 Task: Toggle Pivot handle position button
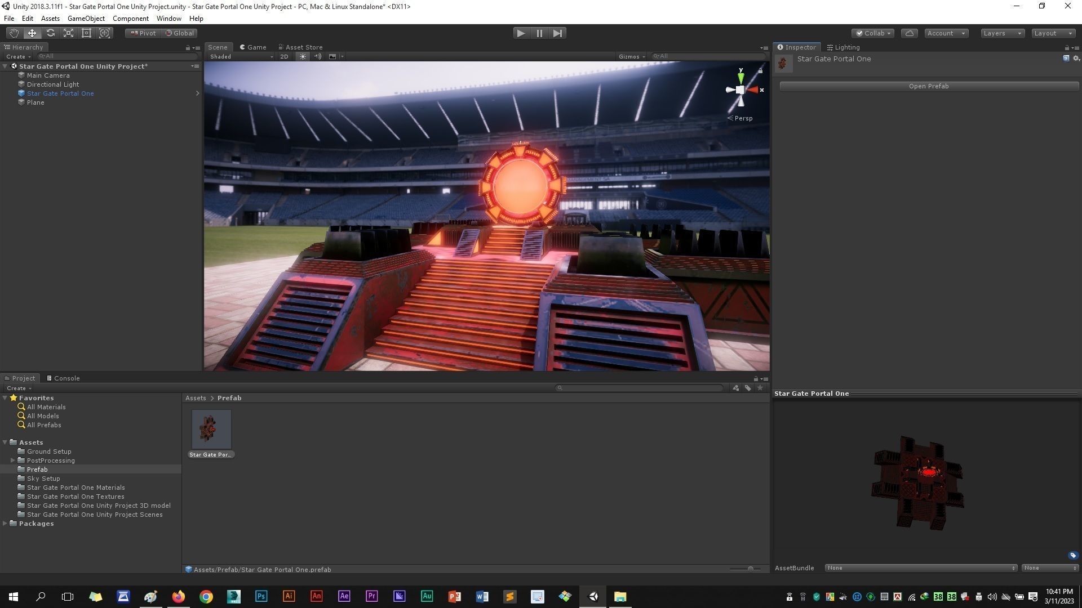point(143,33)
